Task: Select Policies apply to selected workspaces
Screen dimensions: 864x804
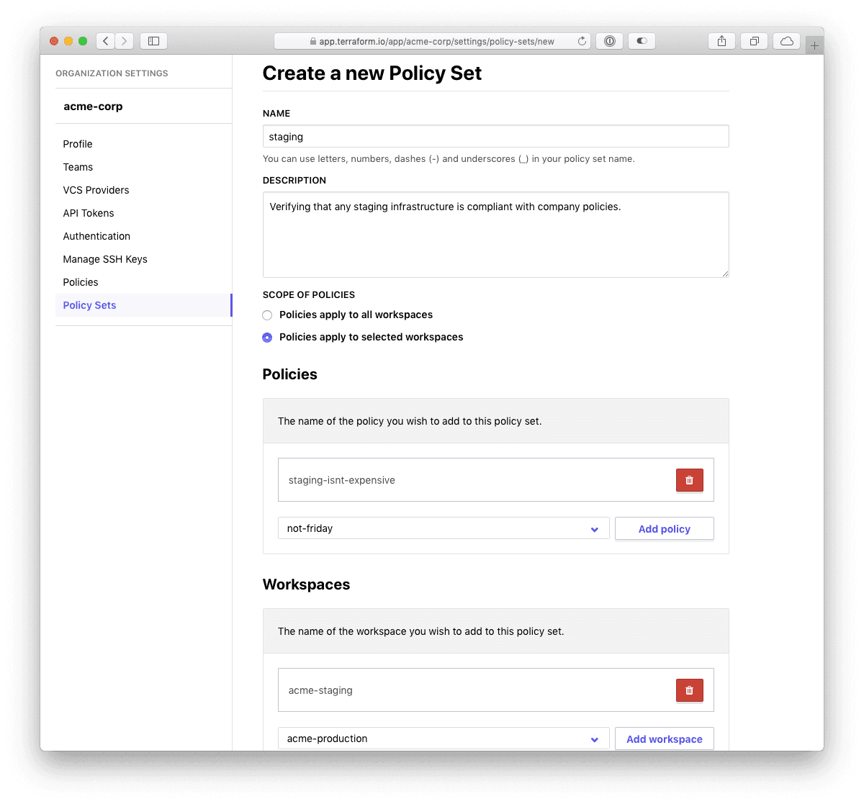Action: coord(267,337)
